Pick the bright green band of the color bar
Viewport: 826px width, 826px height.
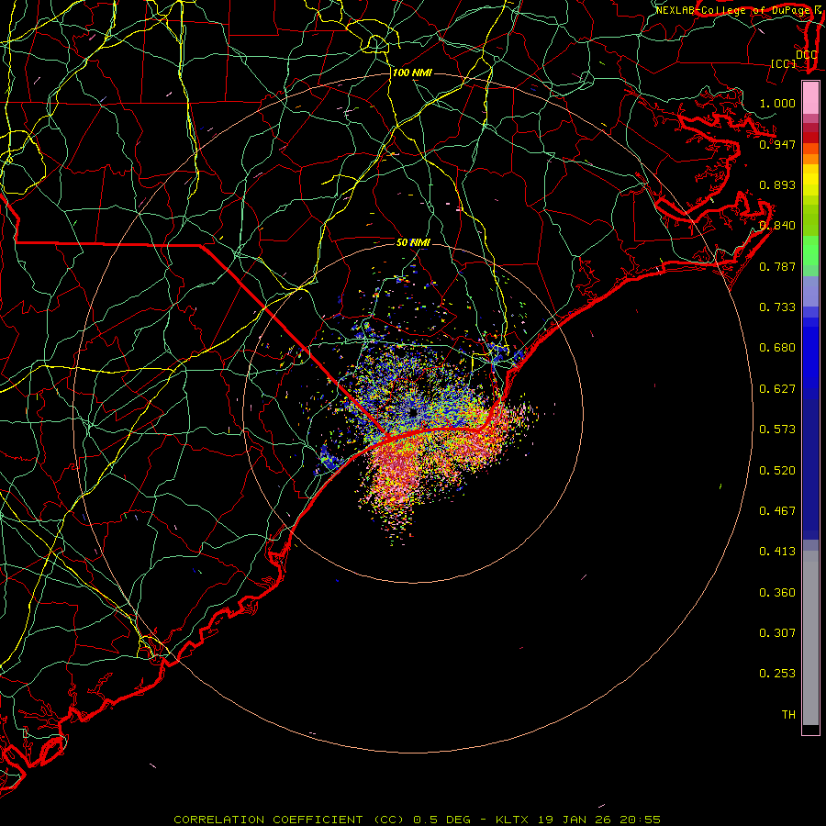810,251
